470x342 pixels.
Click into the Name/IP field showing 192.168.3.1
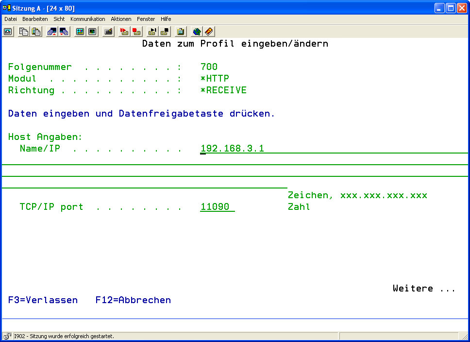pyautogui.click(x=232, y=149)
